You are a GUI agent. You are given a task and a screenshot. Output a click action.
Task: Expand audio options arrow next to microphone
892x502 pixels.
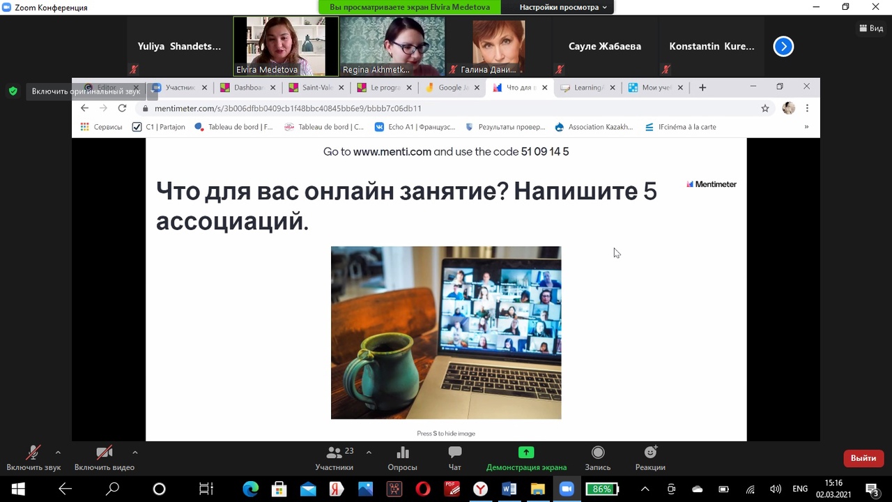pos(58,452)
